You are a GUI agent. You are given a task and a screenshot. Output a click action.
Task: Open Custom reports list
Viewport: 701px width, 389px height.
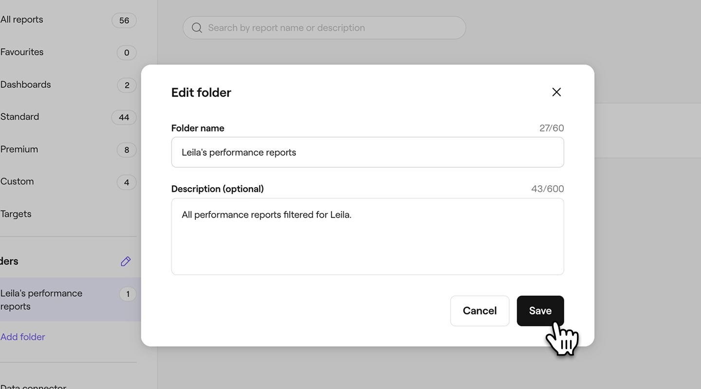click(17, 181)
